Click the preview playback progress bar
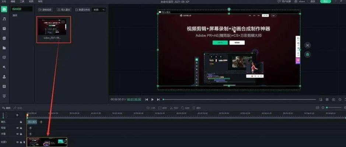The width and height of the screenshot is (346, 147). coord(240,100)
